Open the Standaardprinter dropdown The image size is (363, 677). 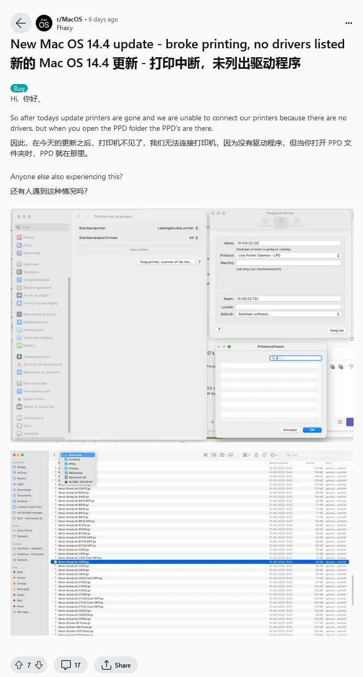click(x=178, y=228)
